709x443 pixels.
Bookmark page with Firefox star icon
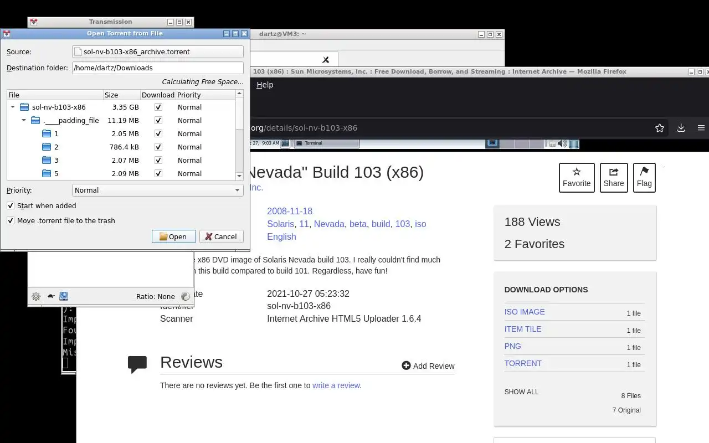(659, 128)
